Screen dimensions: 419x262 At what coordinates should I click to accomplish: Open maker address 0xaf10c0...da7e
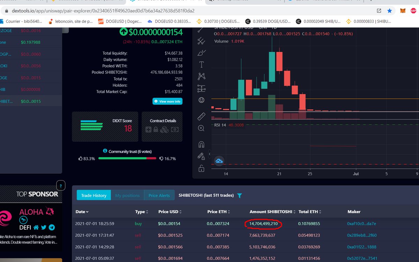[x=362, y=224]
